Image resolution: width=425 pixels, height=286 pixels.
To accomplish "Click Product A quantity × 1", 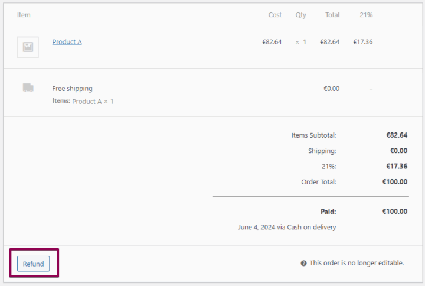I will (x=301, y=42).
